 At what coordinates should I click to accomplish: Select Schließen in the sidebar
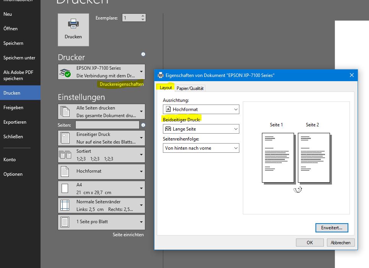pyautogui.click(x=20, y=136)
